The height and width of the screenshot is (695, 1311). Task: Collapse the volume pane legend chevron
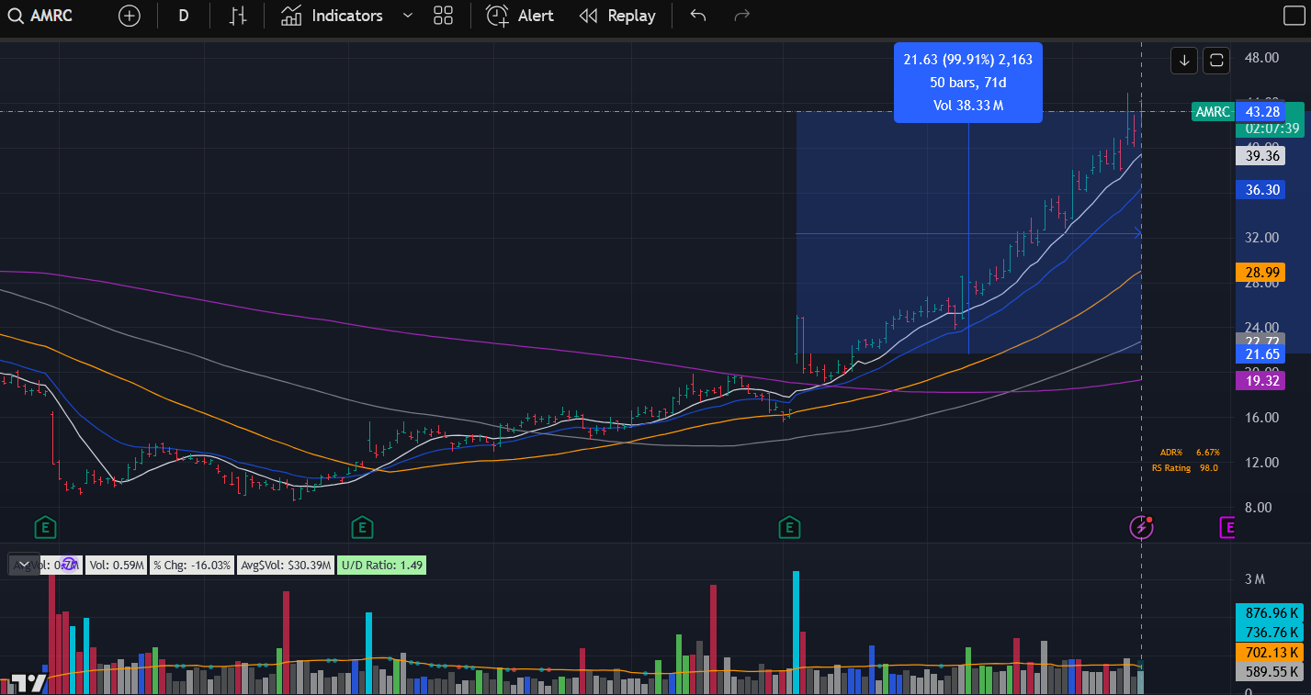tap(24, 564)
